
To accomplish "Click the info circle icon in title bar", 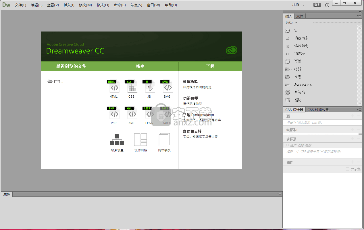I will pyautogui.click(x=327, y=5).
